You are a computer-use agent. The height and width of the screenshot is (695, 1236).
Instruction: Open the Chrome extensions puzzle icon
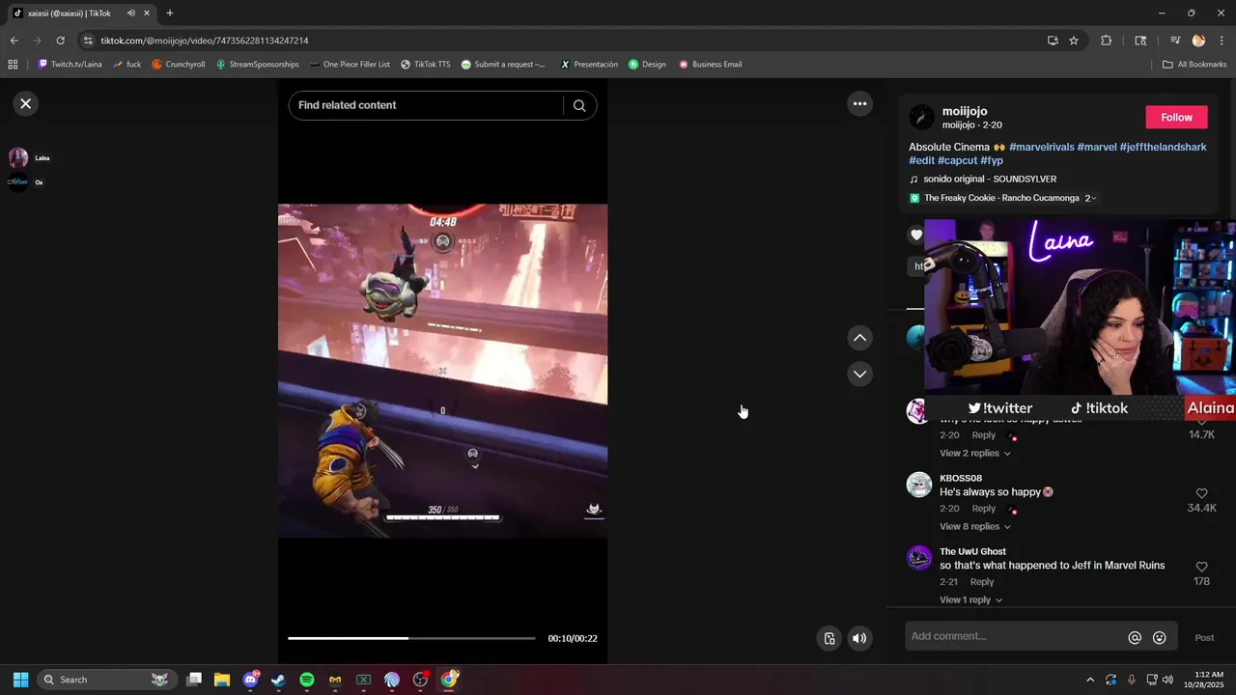coord(1107,41)
